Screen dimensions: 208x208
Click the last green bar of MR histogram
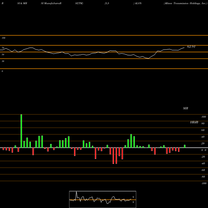[185, 146]
